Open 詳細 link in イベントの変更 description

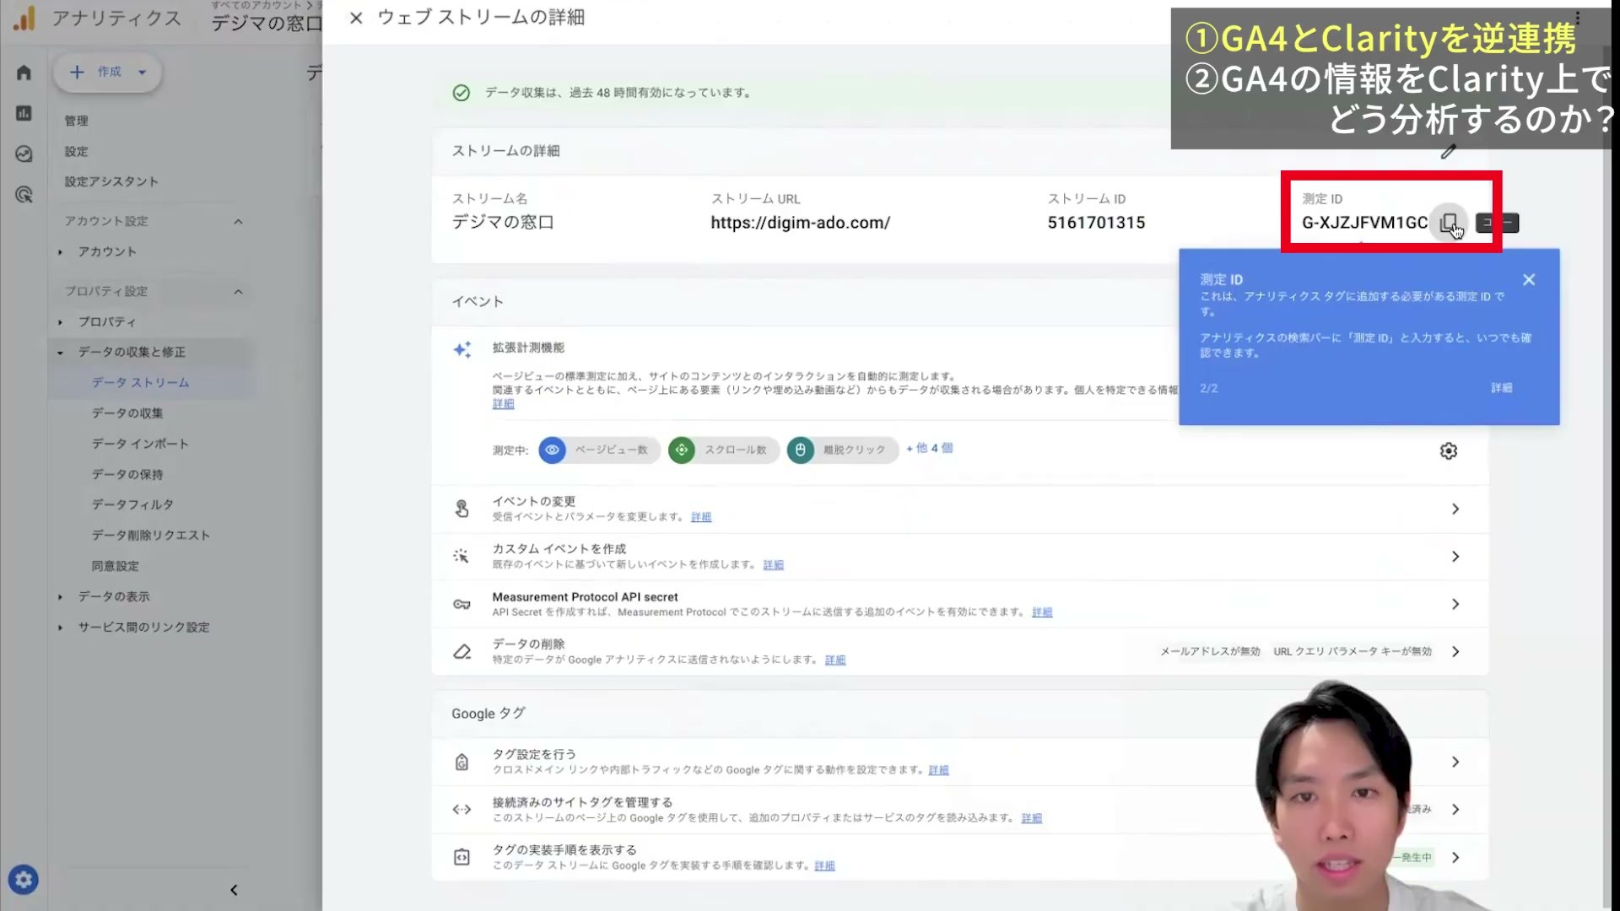(701, 517)
